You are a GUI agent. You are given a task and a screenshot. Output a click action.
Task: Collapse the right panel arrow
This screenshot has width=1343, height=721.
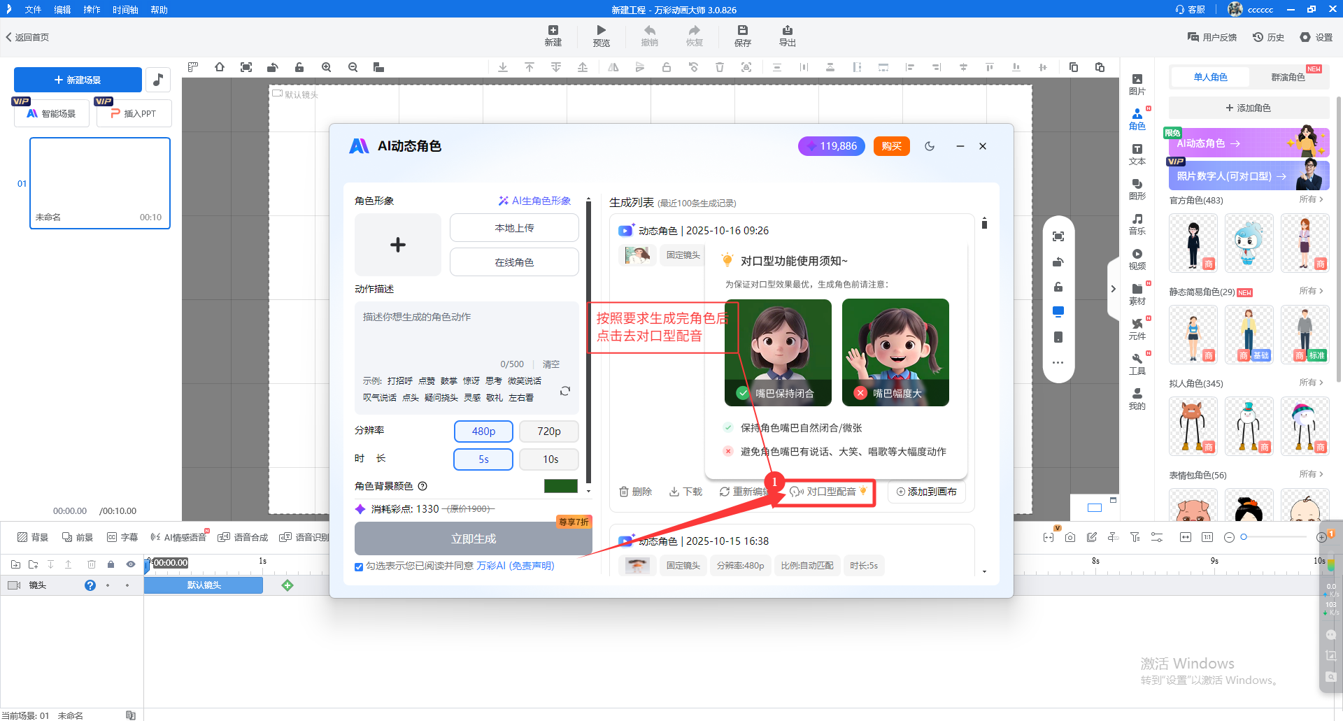1113,289
